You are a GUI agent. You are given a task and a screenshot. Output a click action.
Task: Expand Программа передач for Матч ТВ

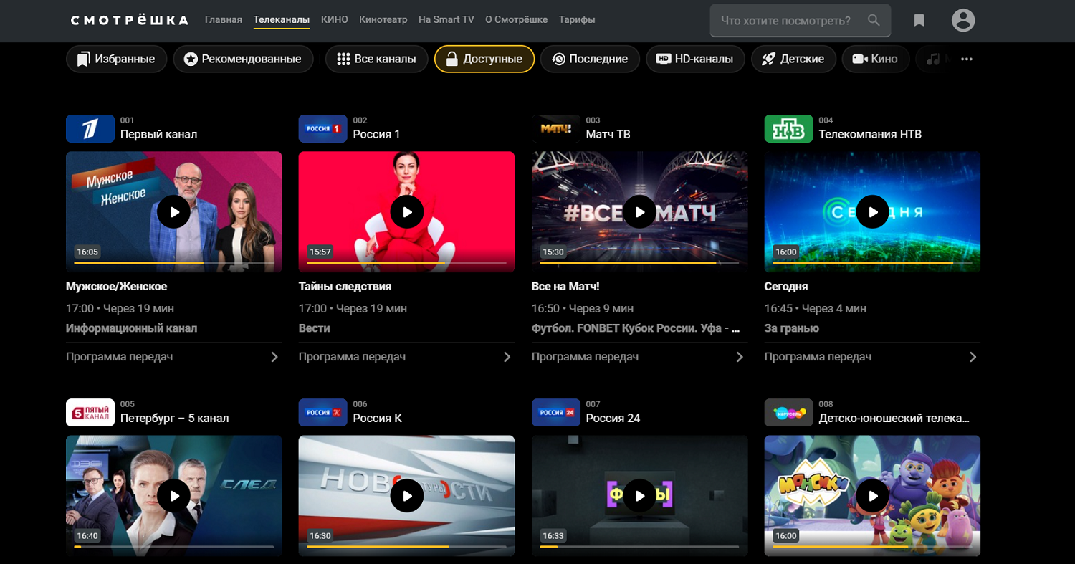(x=639, y=357)
